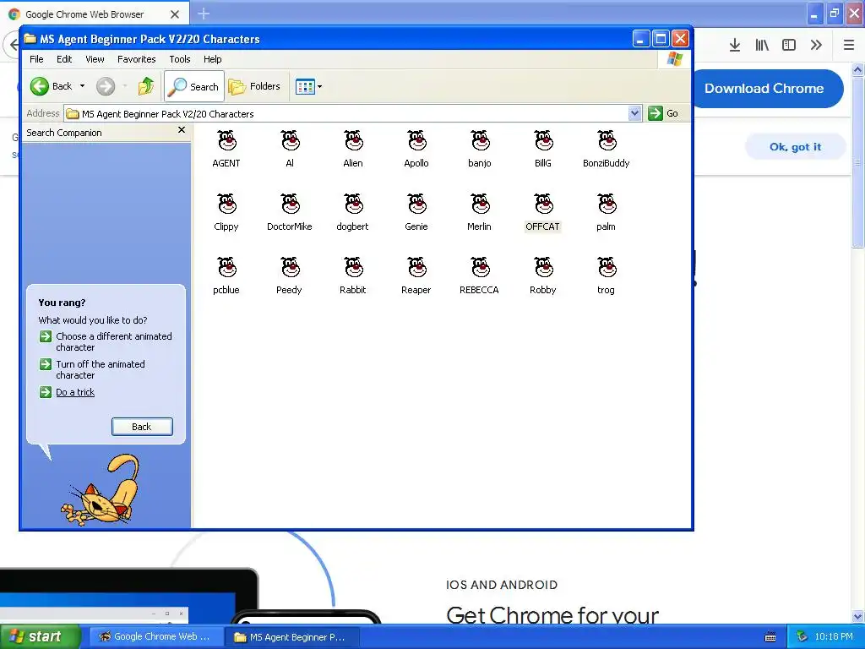Open the Tools menu

pos(179,59)
